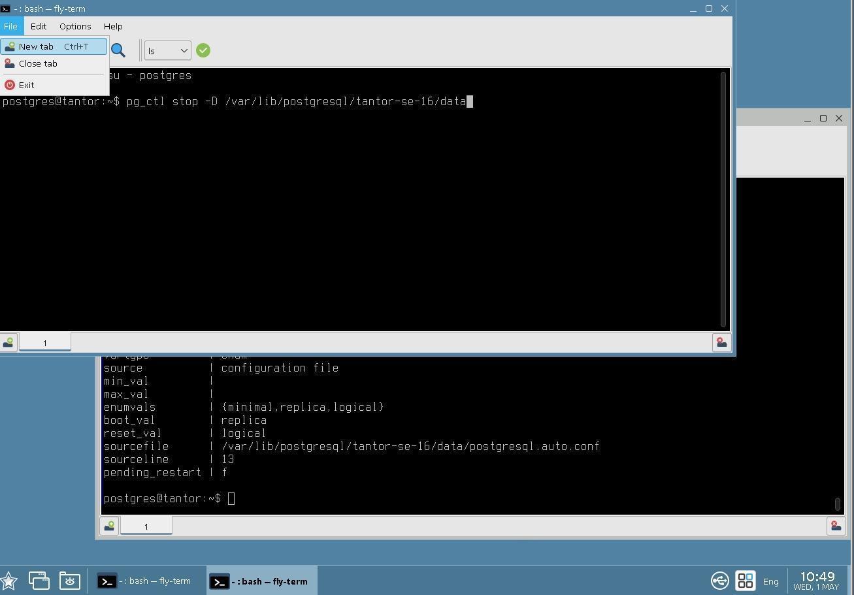Screen dimensions: 854x595
Task: Toggle the Eng keyboard layout indicator
Action: tap(770, 581)
